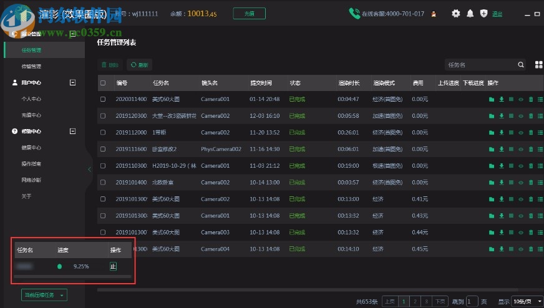This screenshot has width=544, height=308.
Task: Switch to grid view icon
Action: tap(538, 65)
